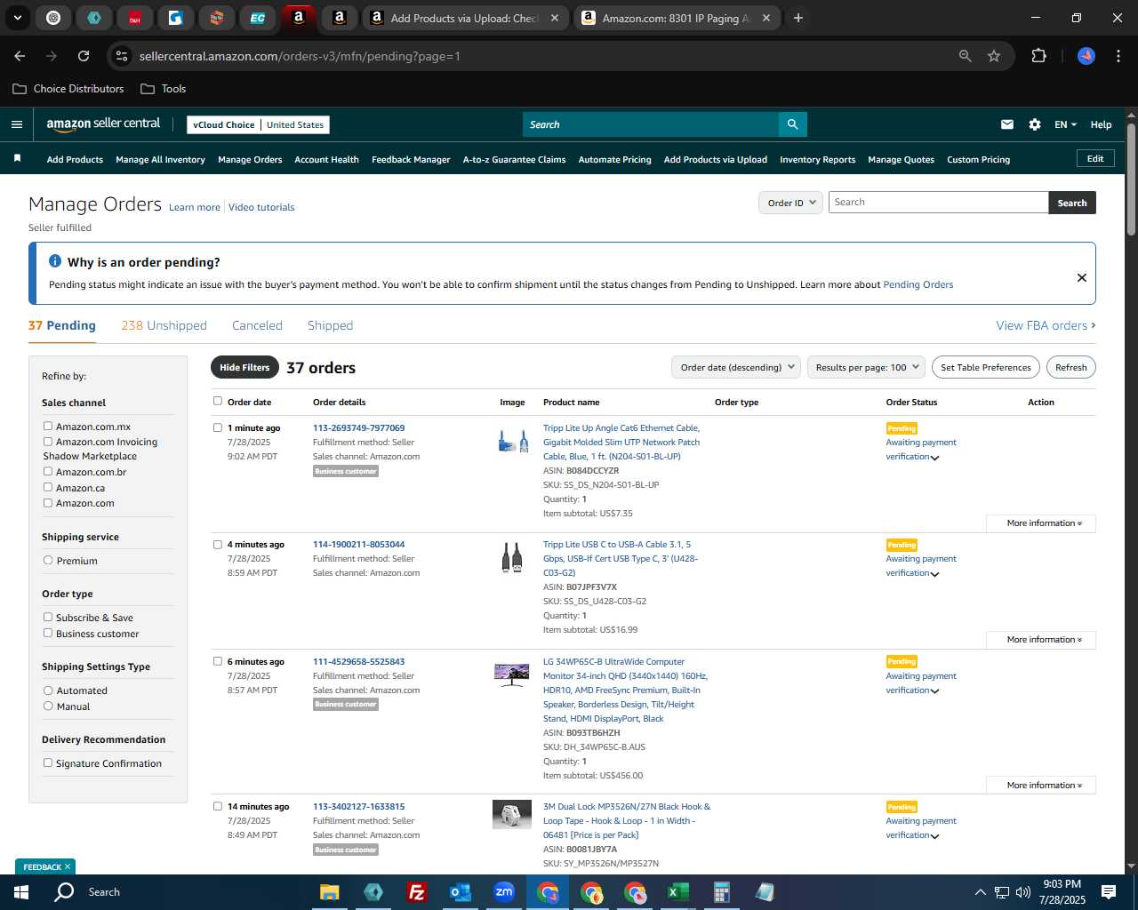The width and height of the screenshot is (1138, 910).
Task: Open the browser tab list dropdown arrow
Action: click(17, 18)
